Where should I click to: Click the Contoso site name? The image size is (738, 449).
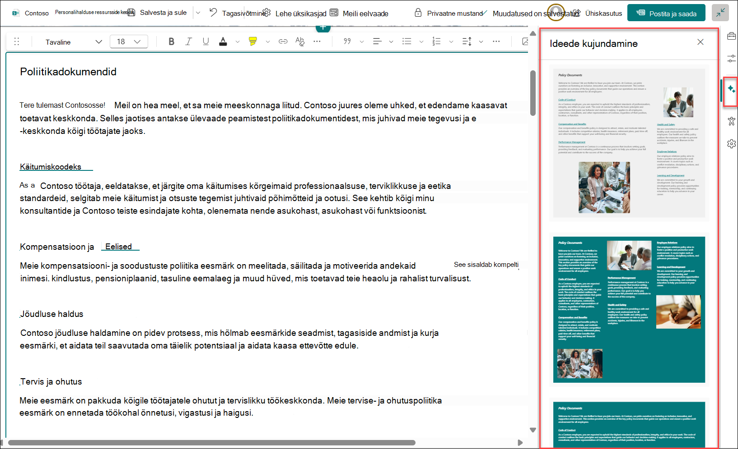coord(37,13)
